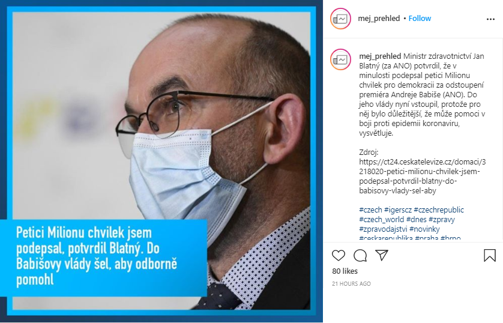
Task: Like the post with the heart icon
Action: point(339,255)
